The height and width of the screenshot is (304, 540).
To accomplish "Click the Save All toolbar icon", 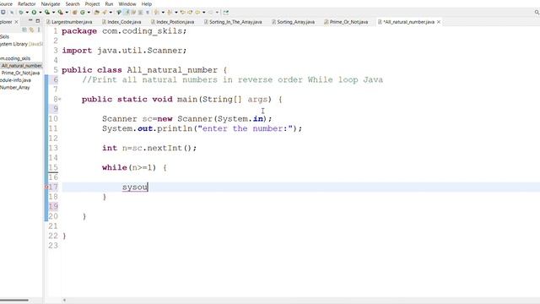I will 12,13.
